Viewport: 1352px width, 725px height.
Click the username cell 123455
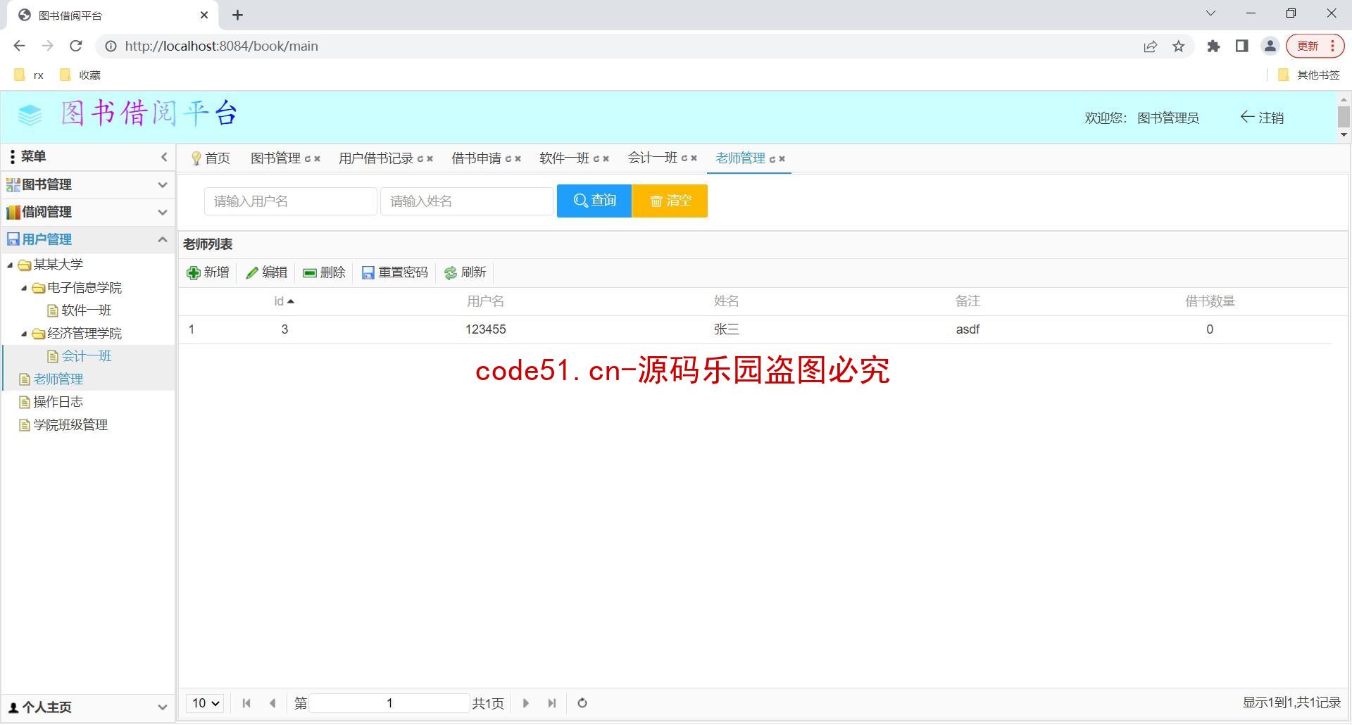pyautogui.click(x=485, y=329)
